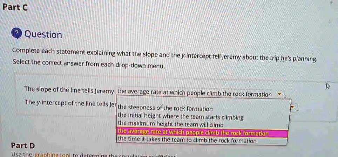Click the 'Part D' heading
This screenshot has width=338, height=157.
23,145
